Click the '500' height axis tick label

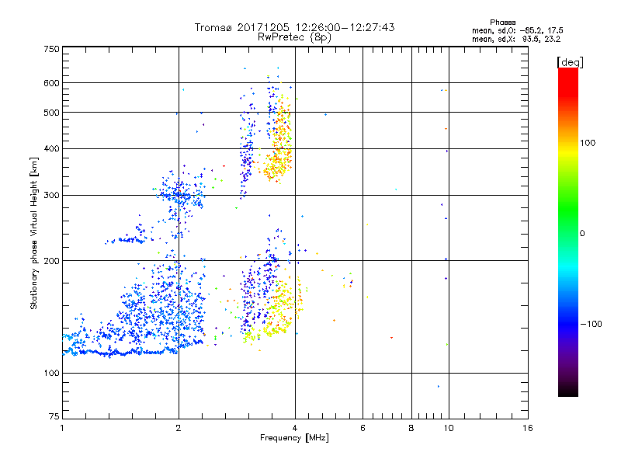point(51,113)
